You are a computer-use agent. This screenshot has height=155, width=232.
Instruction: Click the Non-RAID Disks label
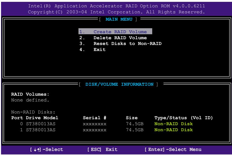[33, 112]
